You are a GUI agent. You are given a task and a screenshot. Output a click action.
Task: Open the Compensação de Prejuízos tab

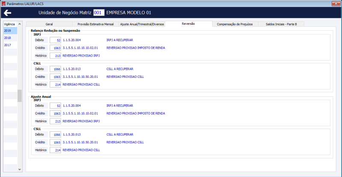pos(235,24)
